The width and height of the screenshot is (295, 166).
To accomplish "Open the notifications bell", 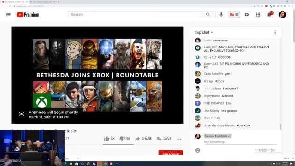I will 269,15.
